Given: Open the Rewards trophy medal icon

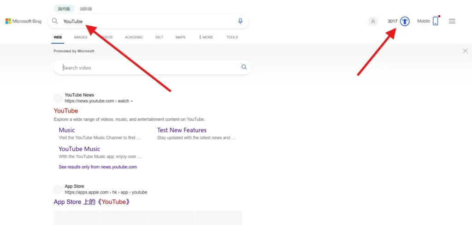Looking at the screenshot, I should tap(405, 21).
